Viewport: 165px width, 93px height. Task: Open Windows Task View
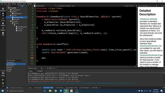click(45, 91)
